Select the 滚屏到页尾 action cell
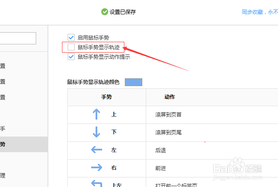The height and width of the screenshot is (187, 278). [212, 133]
